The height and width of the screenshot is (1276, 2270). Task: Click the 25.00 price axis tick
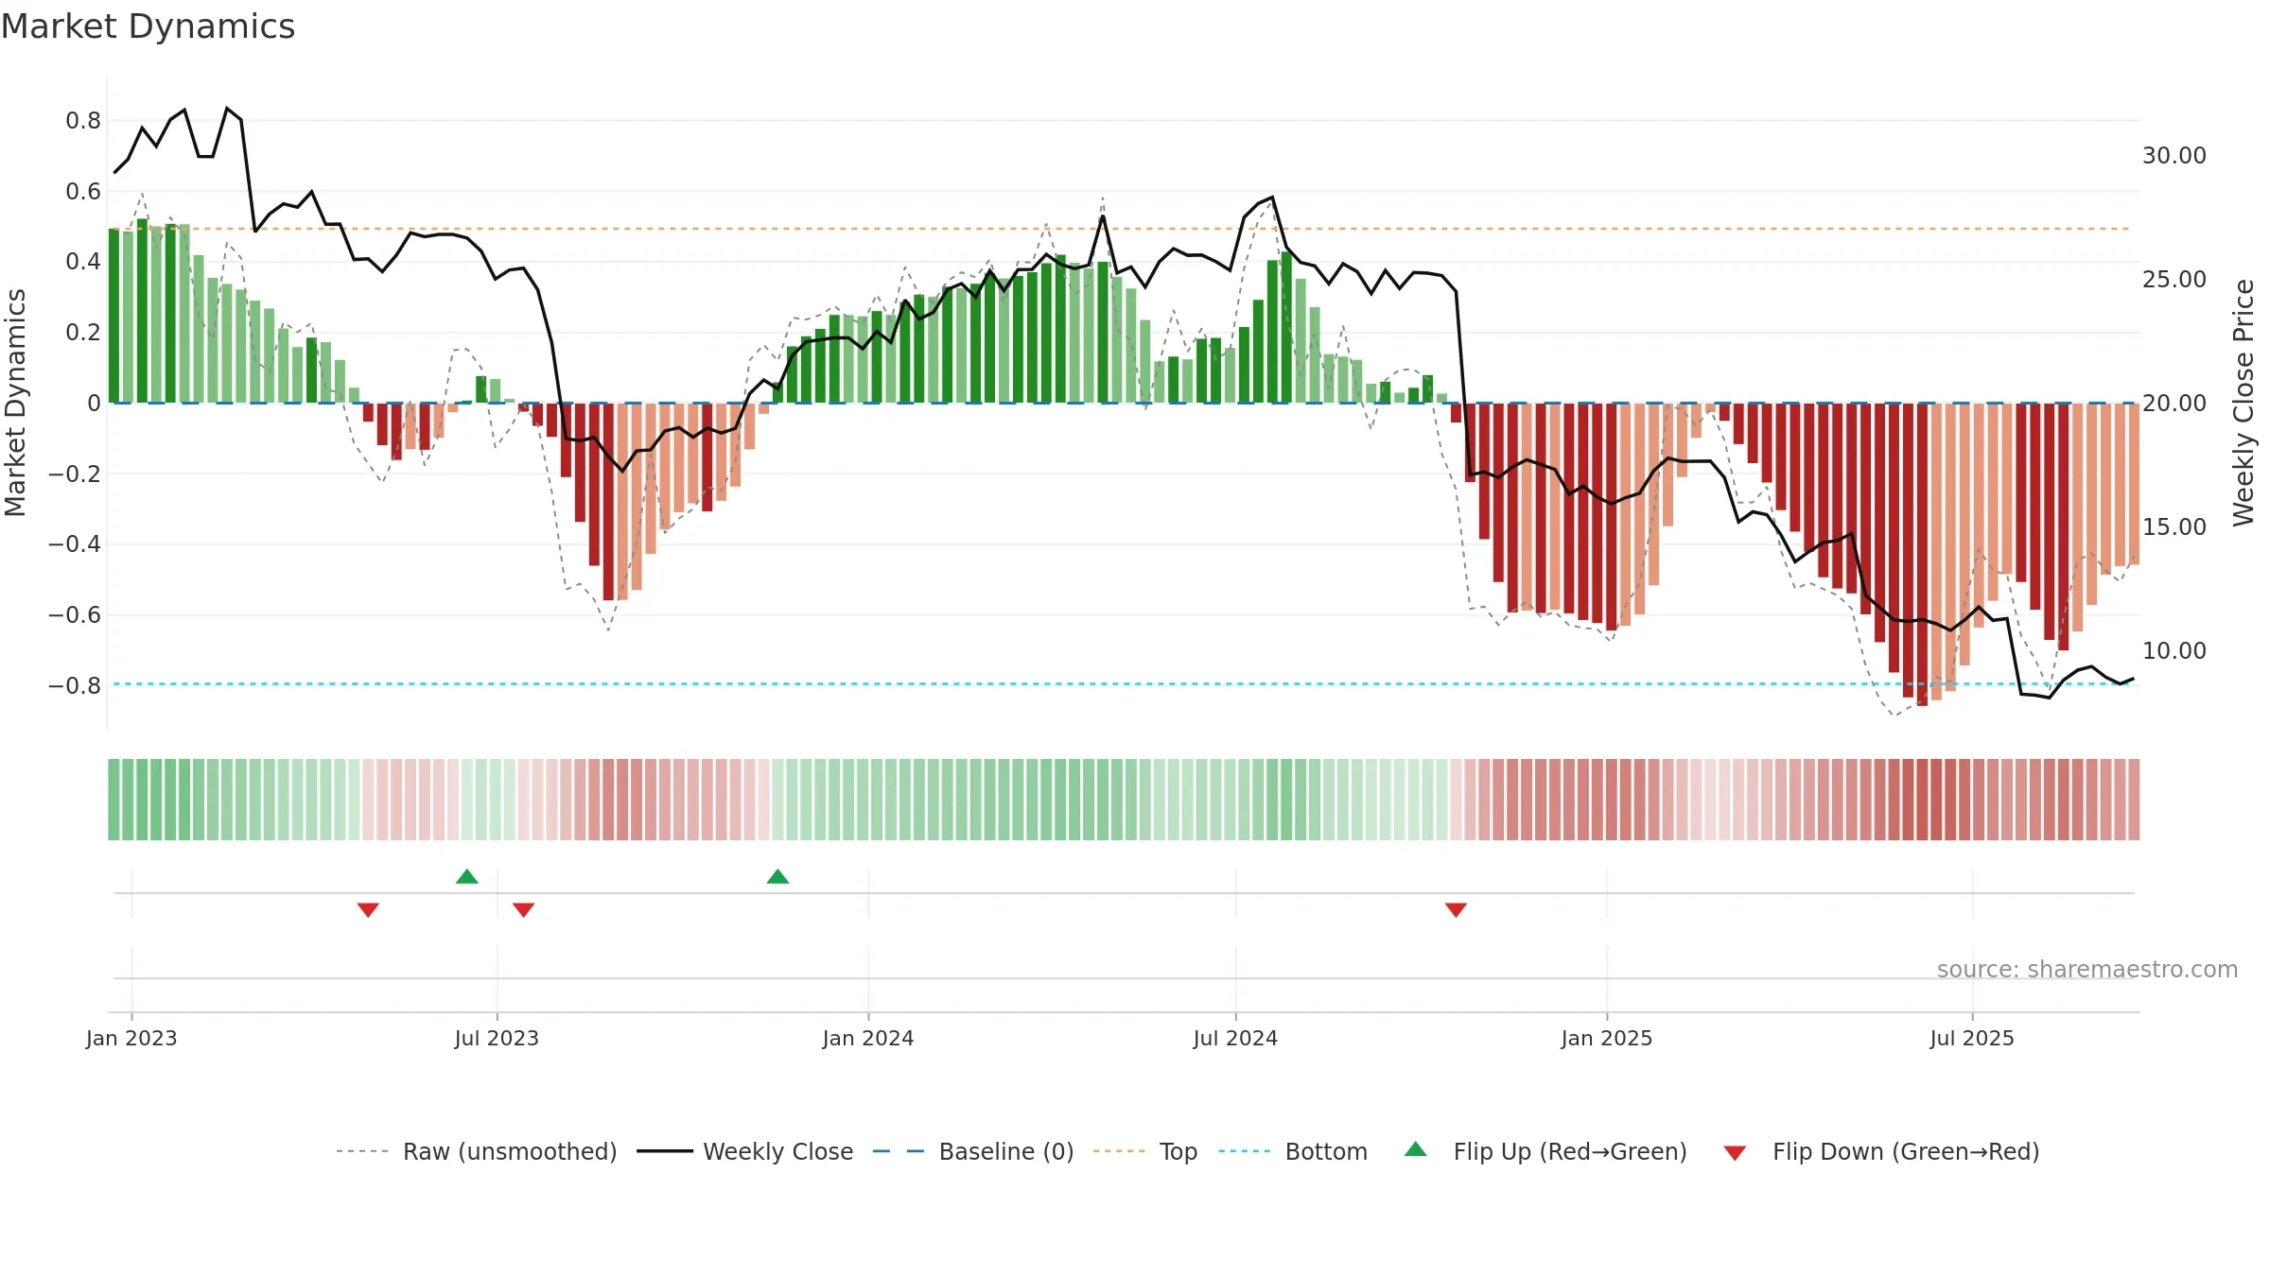click(2174, 280)
